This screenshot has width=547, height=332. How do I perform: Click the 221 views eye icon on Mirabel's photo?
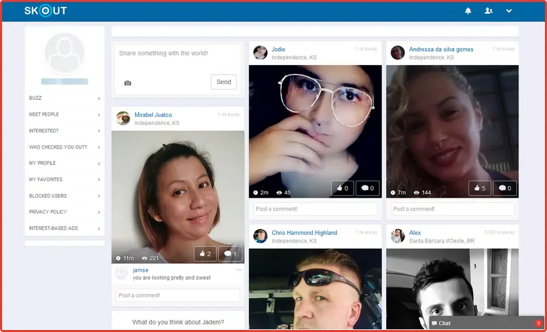point(145,259)
